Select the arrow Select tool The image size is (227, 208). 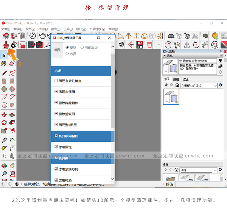[4, 56]
